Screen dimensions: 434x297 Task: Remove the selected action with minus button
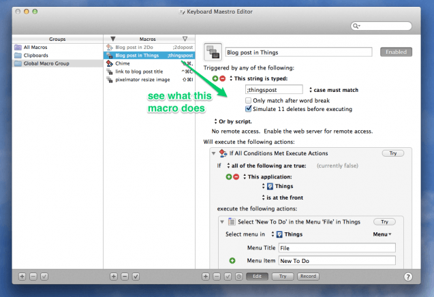[217, 277]
